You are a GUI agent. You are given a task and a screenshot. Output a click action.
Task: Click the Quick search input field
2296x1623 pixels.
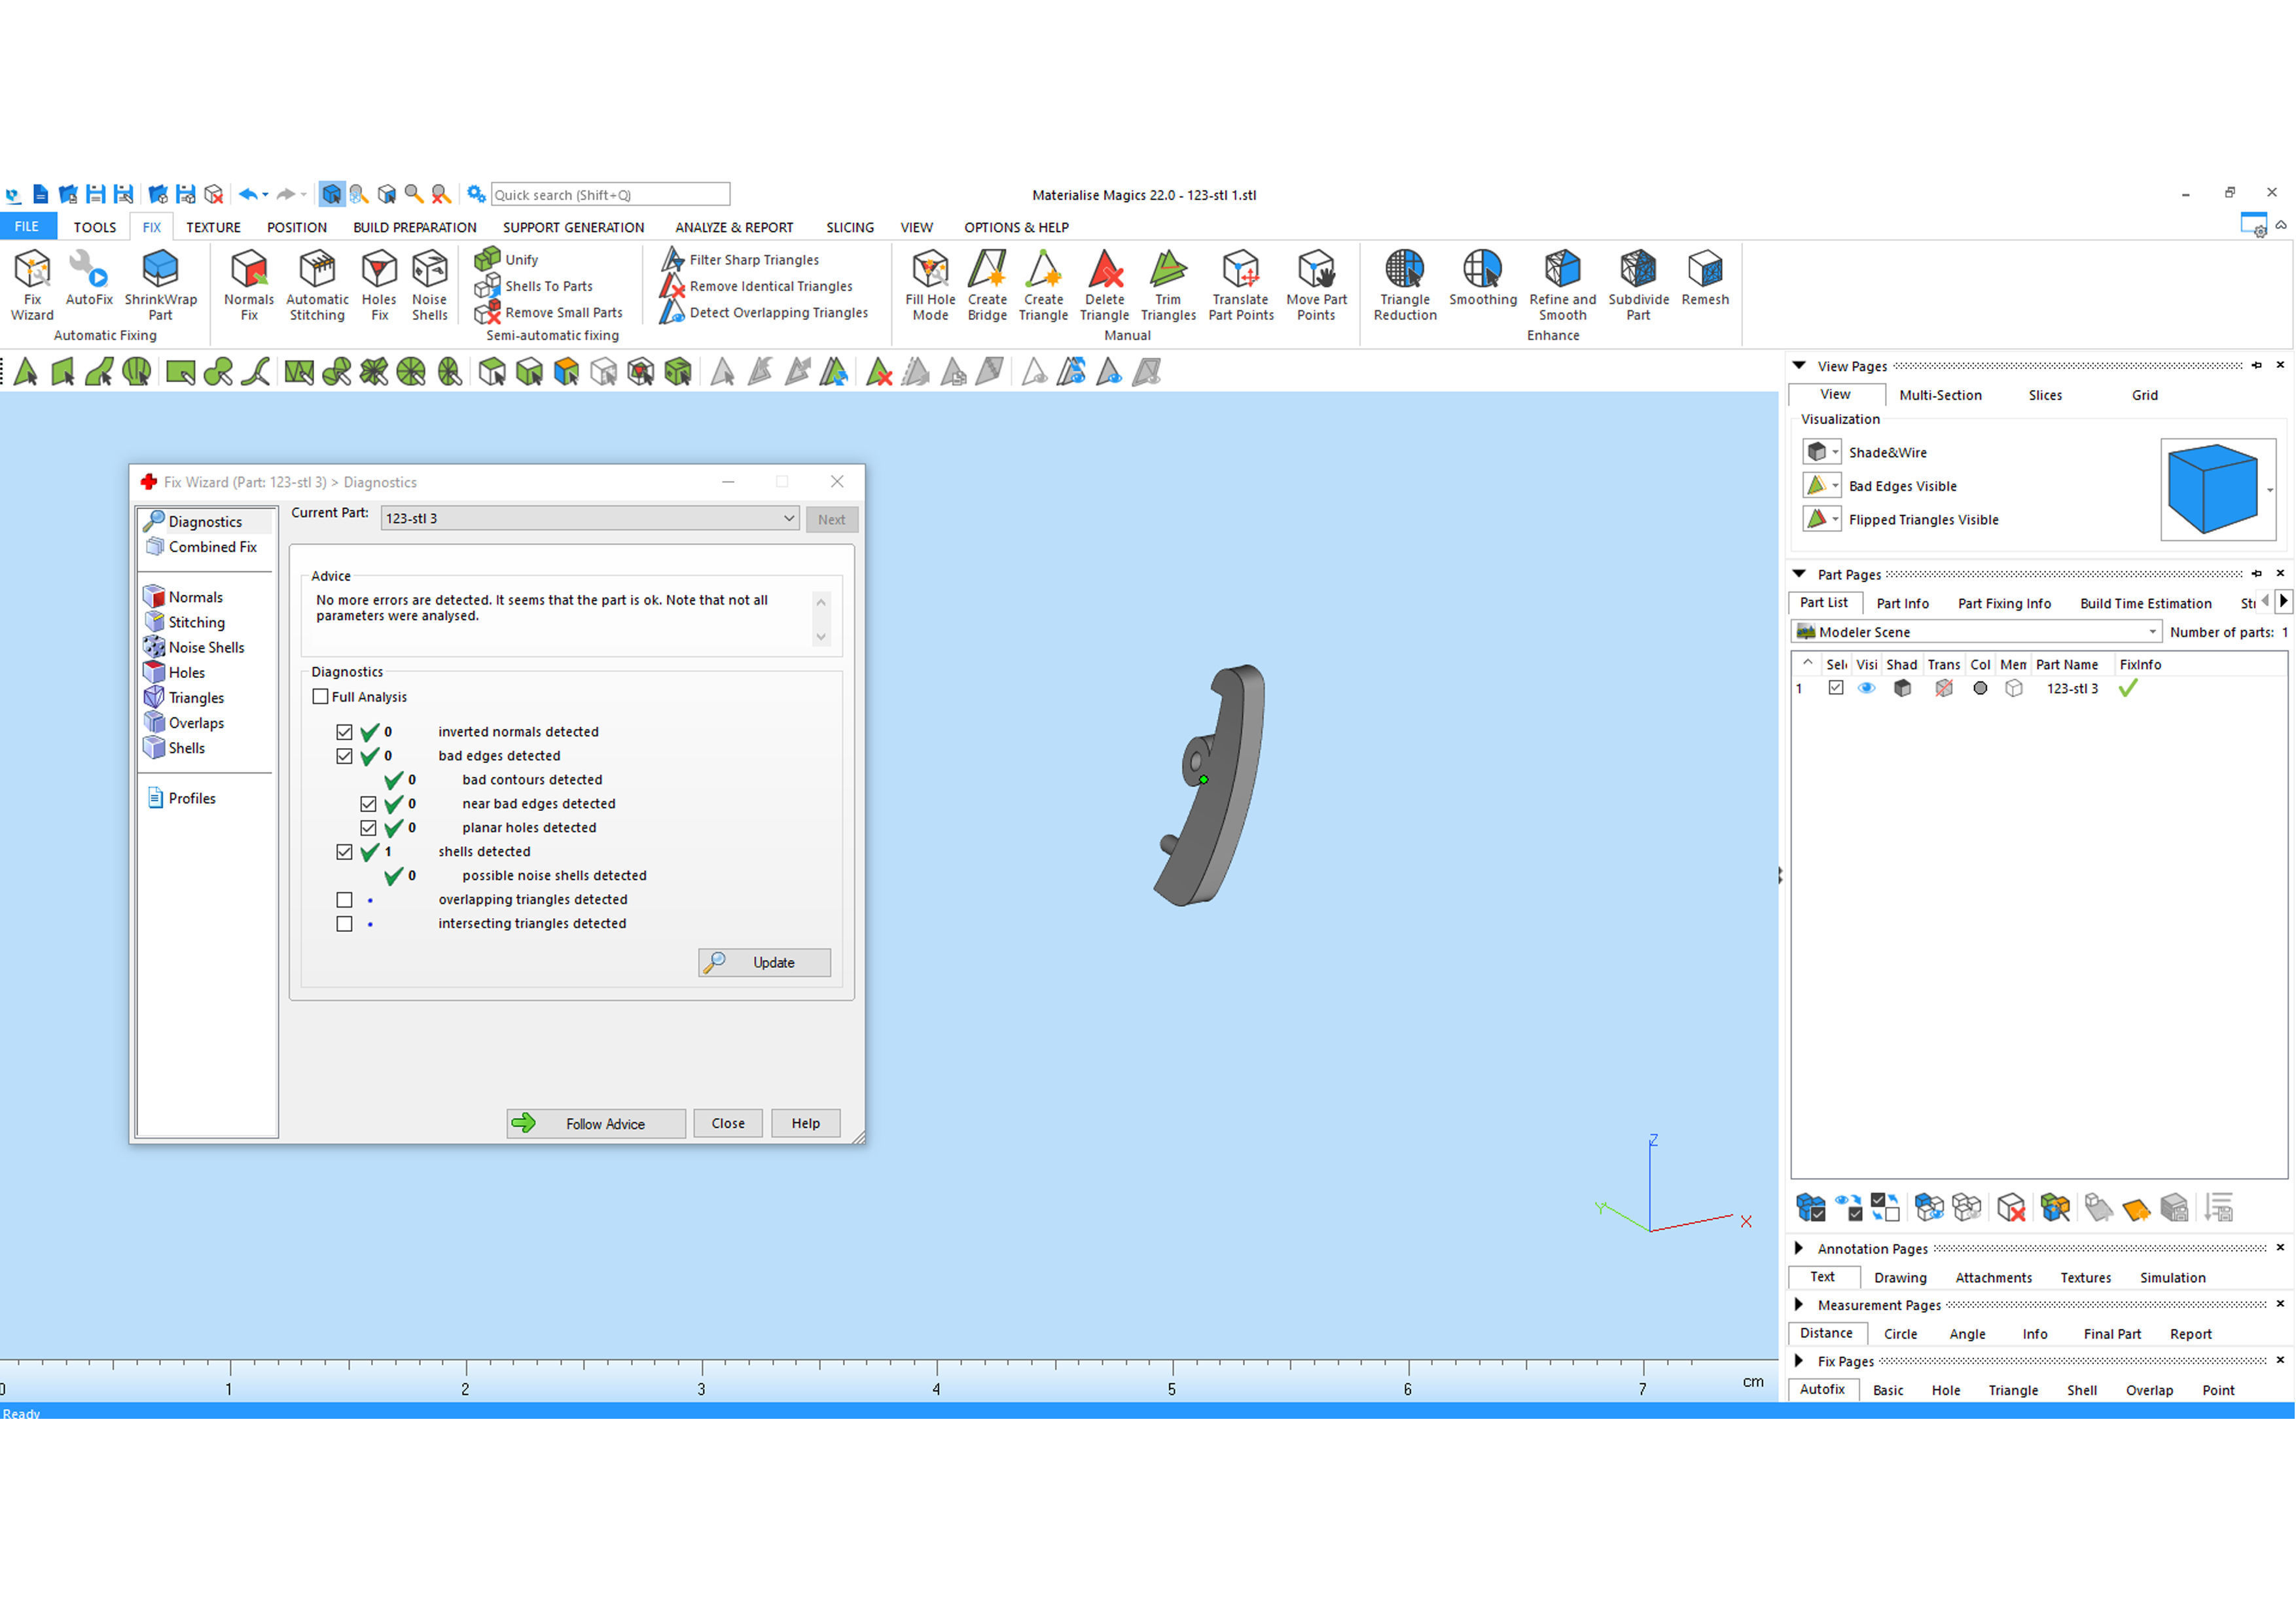coord(610,195)
